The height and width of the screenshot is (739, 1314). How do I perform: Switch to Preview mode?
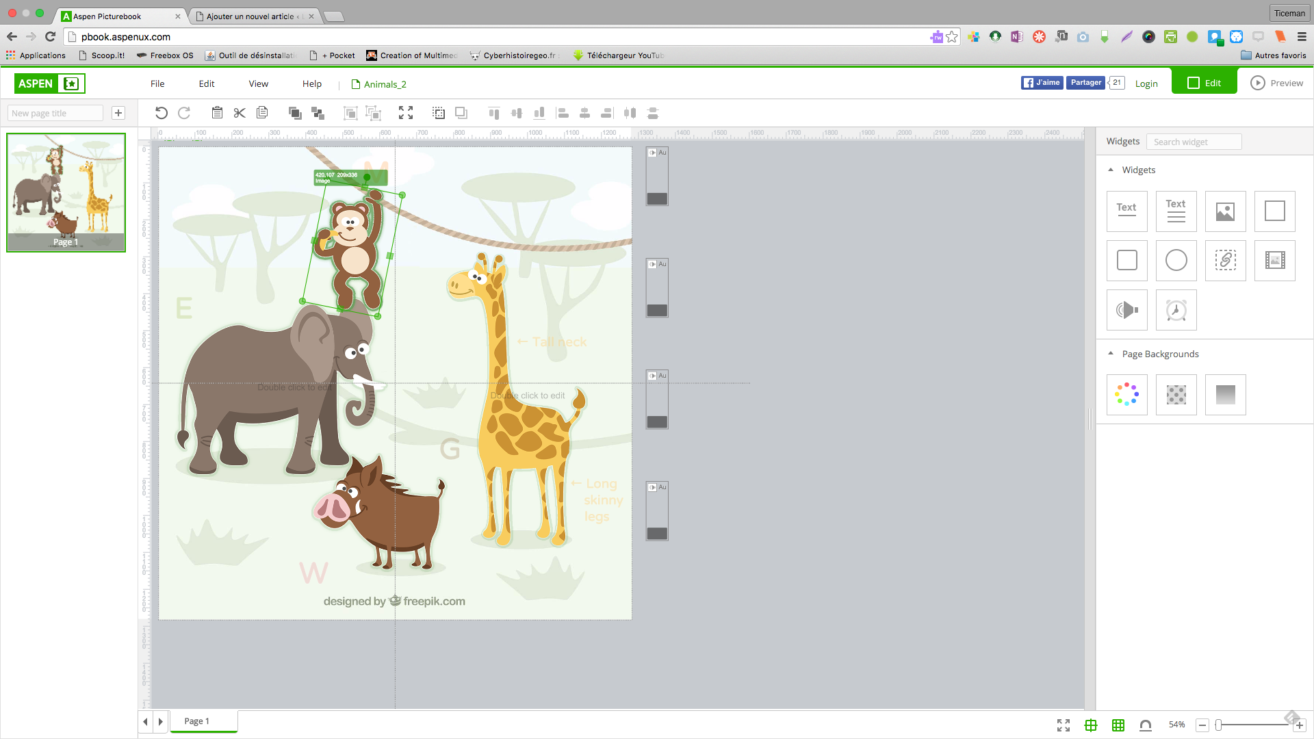(x=1276, y=83)
